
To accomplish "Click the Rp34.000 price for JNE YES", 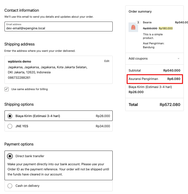I will pos(103,126).
